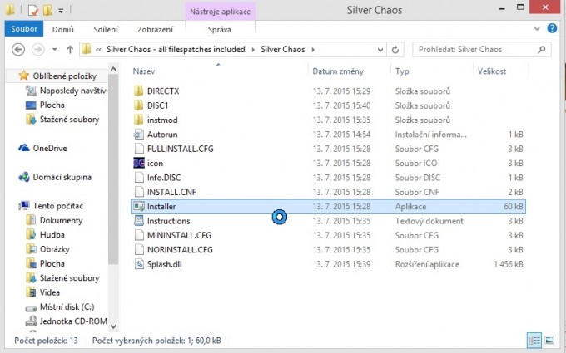This screenshot has height=353, width=566.
Task: Select the Autorun setup info icon
Action: click(139, 135)
